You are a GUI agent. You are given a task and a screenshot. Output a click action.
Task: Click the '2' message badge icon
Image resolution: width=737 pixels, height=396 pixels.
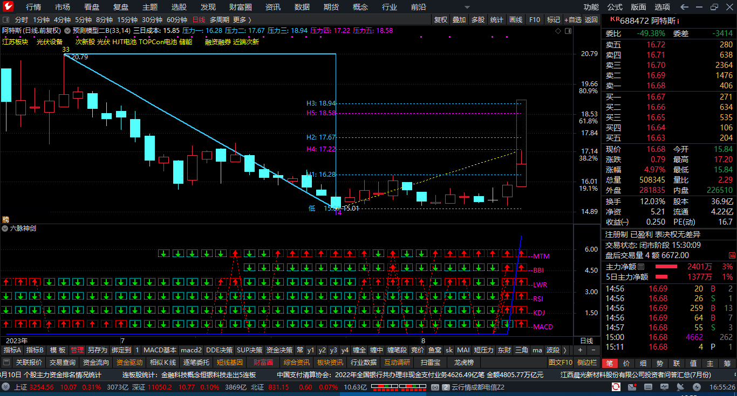point(446,387)
